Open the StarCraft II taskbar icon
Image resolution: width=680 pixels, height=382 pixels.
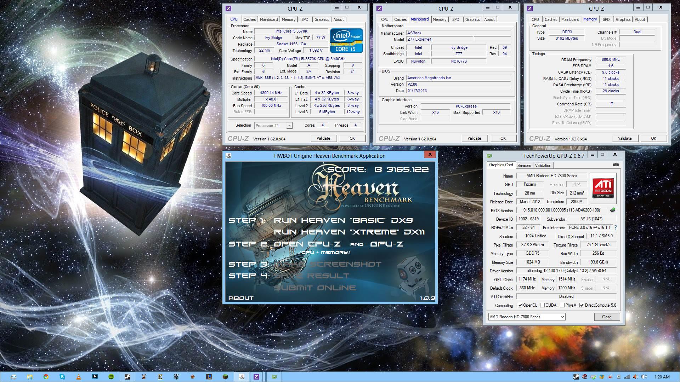(x=176, y=377)
